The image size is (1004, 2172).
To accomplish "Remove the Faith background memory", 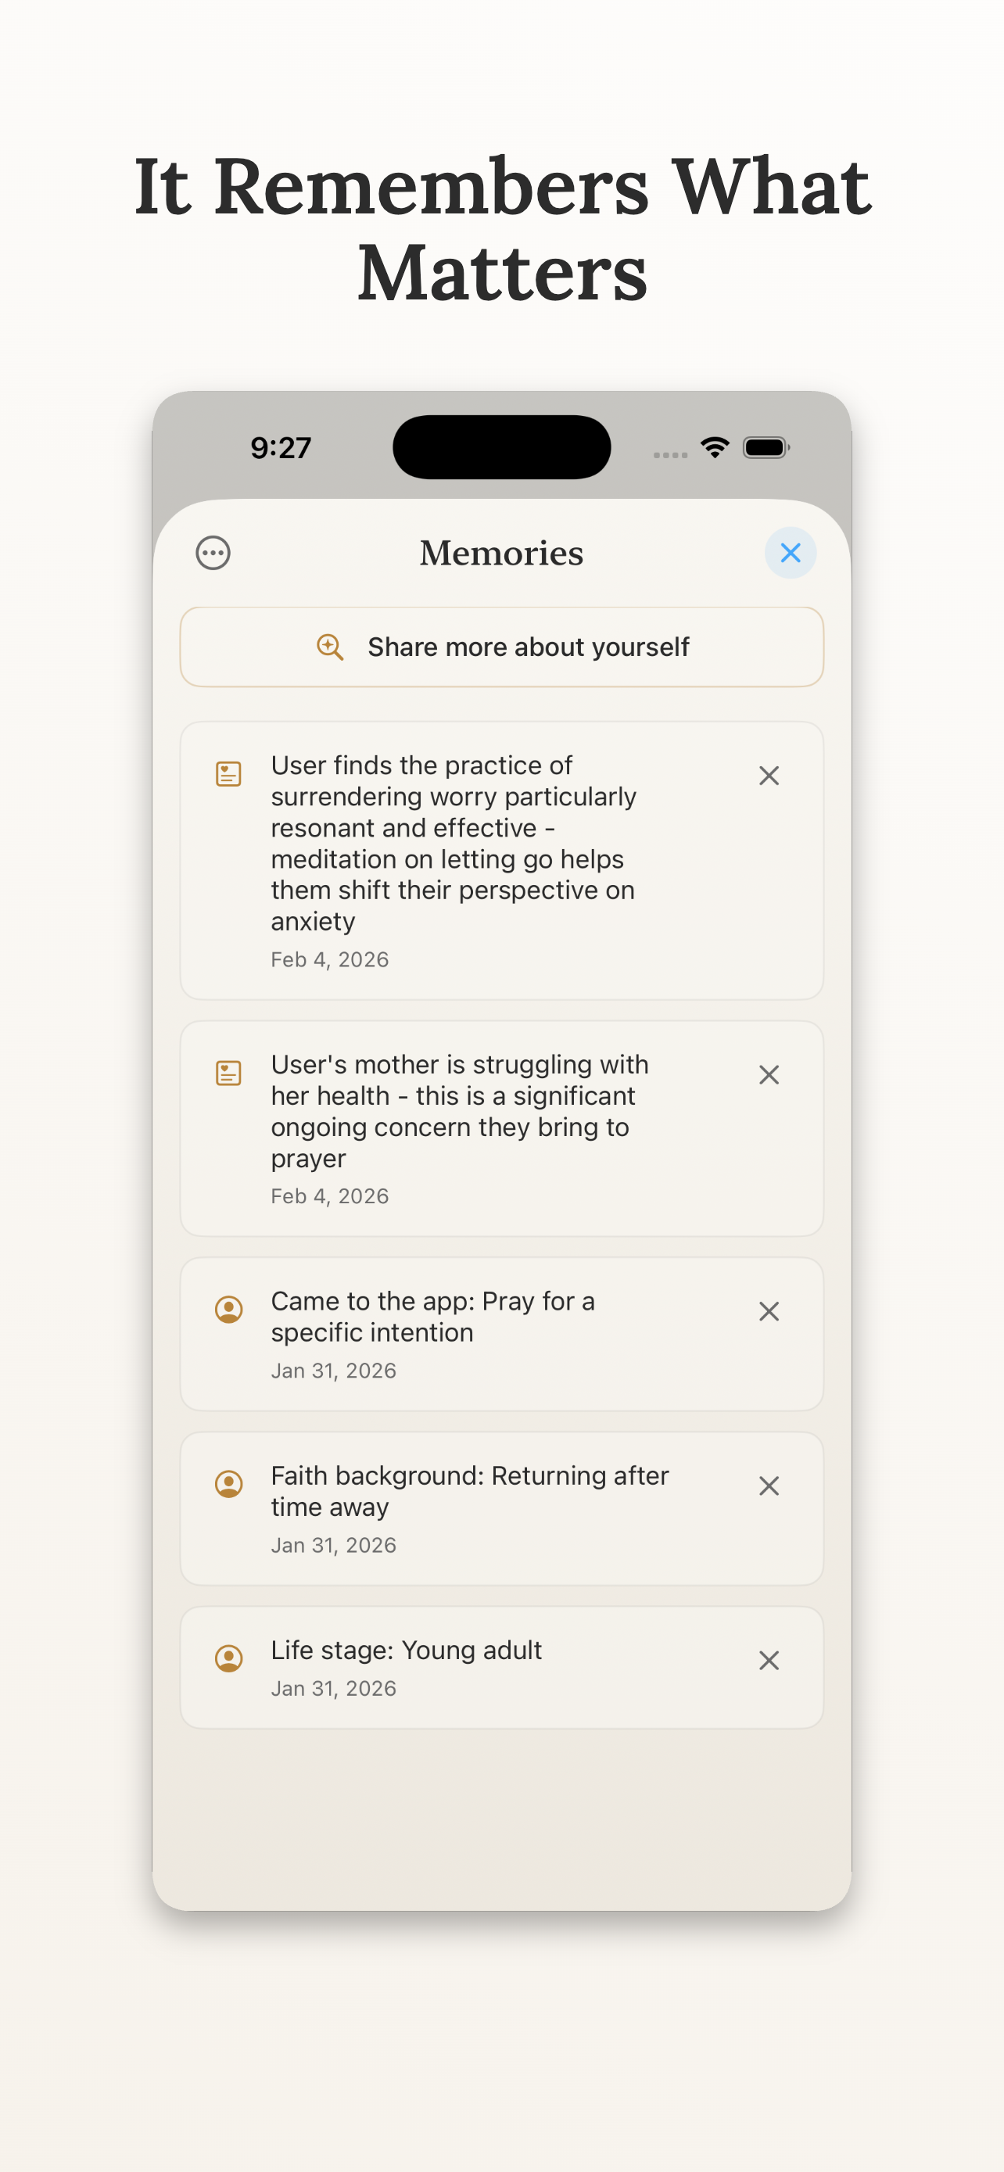I will (768, 1486).
